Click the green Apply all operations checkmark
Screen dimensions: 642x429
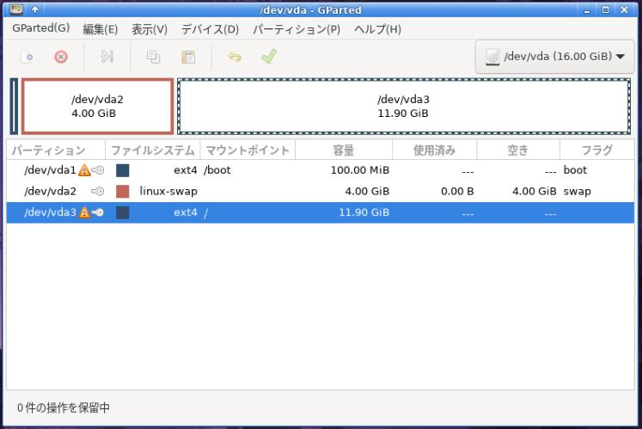pyautogui.click(x=269, y=57)
